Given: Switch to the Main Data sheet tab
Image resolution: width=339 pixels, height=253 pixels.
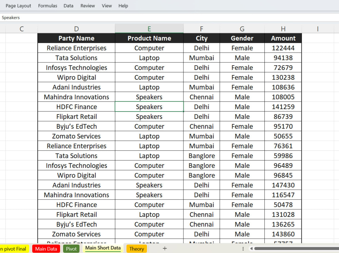Looking at the screenshot, I should coord(46,249).
